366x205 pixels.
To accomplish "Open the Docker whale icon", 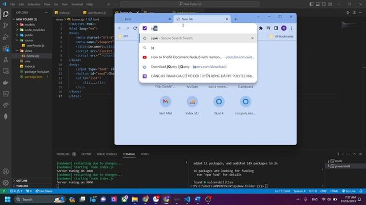I will [6, 83].
